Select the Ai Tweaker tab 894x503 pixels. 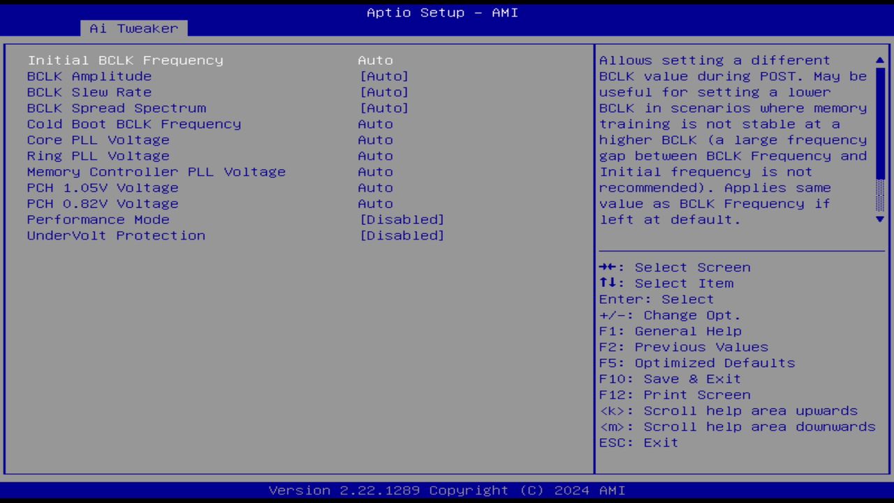point(133,29)
